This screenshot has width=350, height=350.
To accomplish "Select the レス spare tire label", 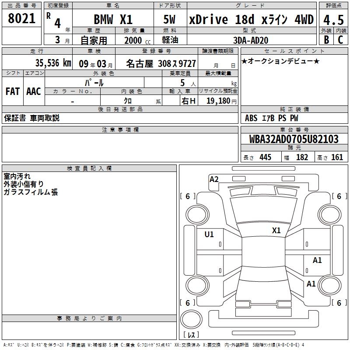I will tap(191, 335).
